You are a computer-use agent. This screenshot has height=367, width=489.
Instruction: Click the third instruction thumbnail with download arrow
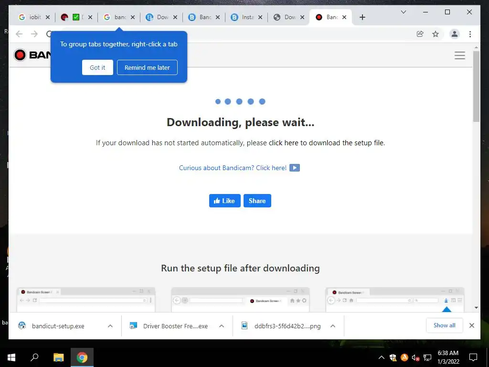point(395,300)
